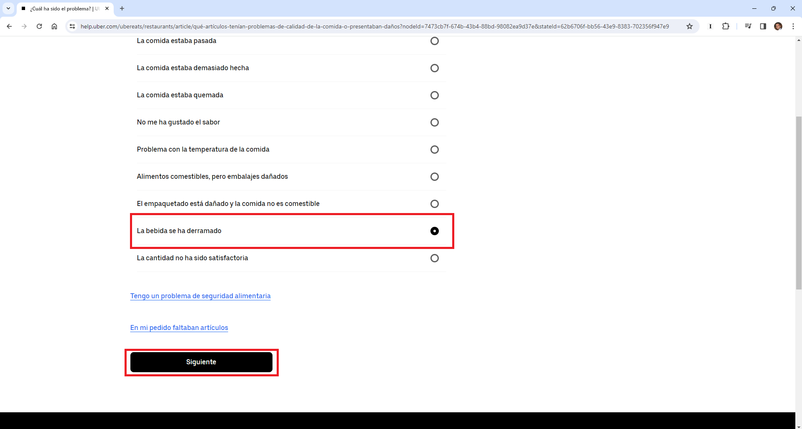The width and height of the screenshot is (802, 429).
Task: Click the URL address bar
Action: pos(374,26)
